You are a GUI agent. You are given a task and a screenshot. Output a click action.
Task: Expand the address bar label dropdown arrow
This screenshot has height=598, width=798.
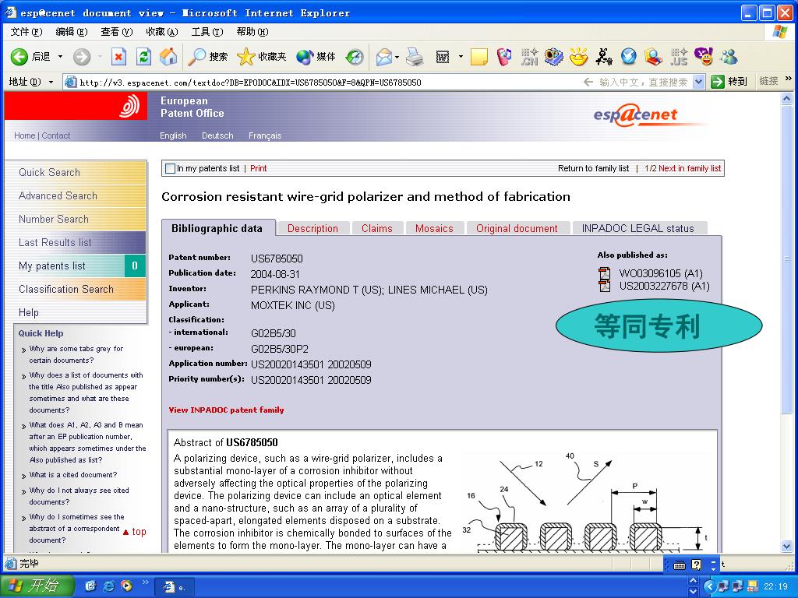(51, 82)
